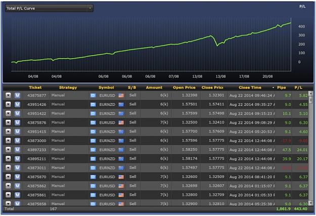Click the M icon for ticket 43873011

[17, 168]
